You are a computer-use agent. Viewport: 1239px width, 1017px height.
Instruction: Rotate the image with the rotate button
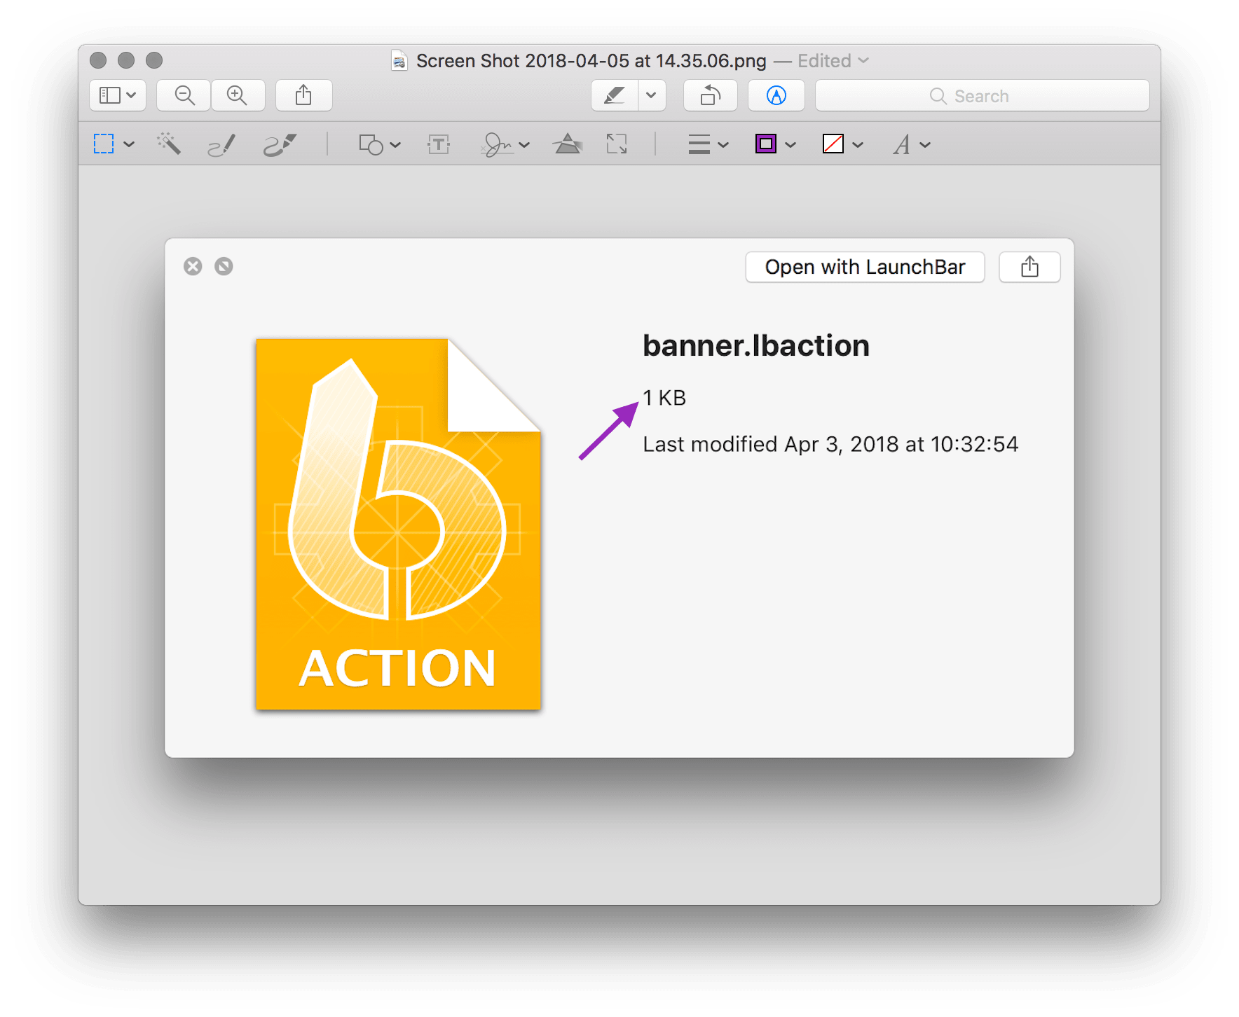tap(710, 95)
